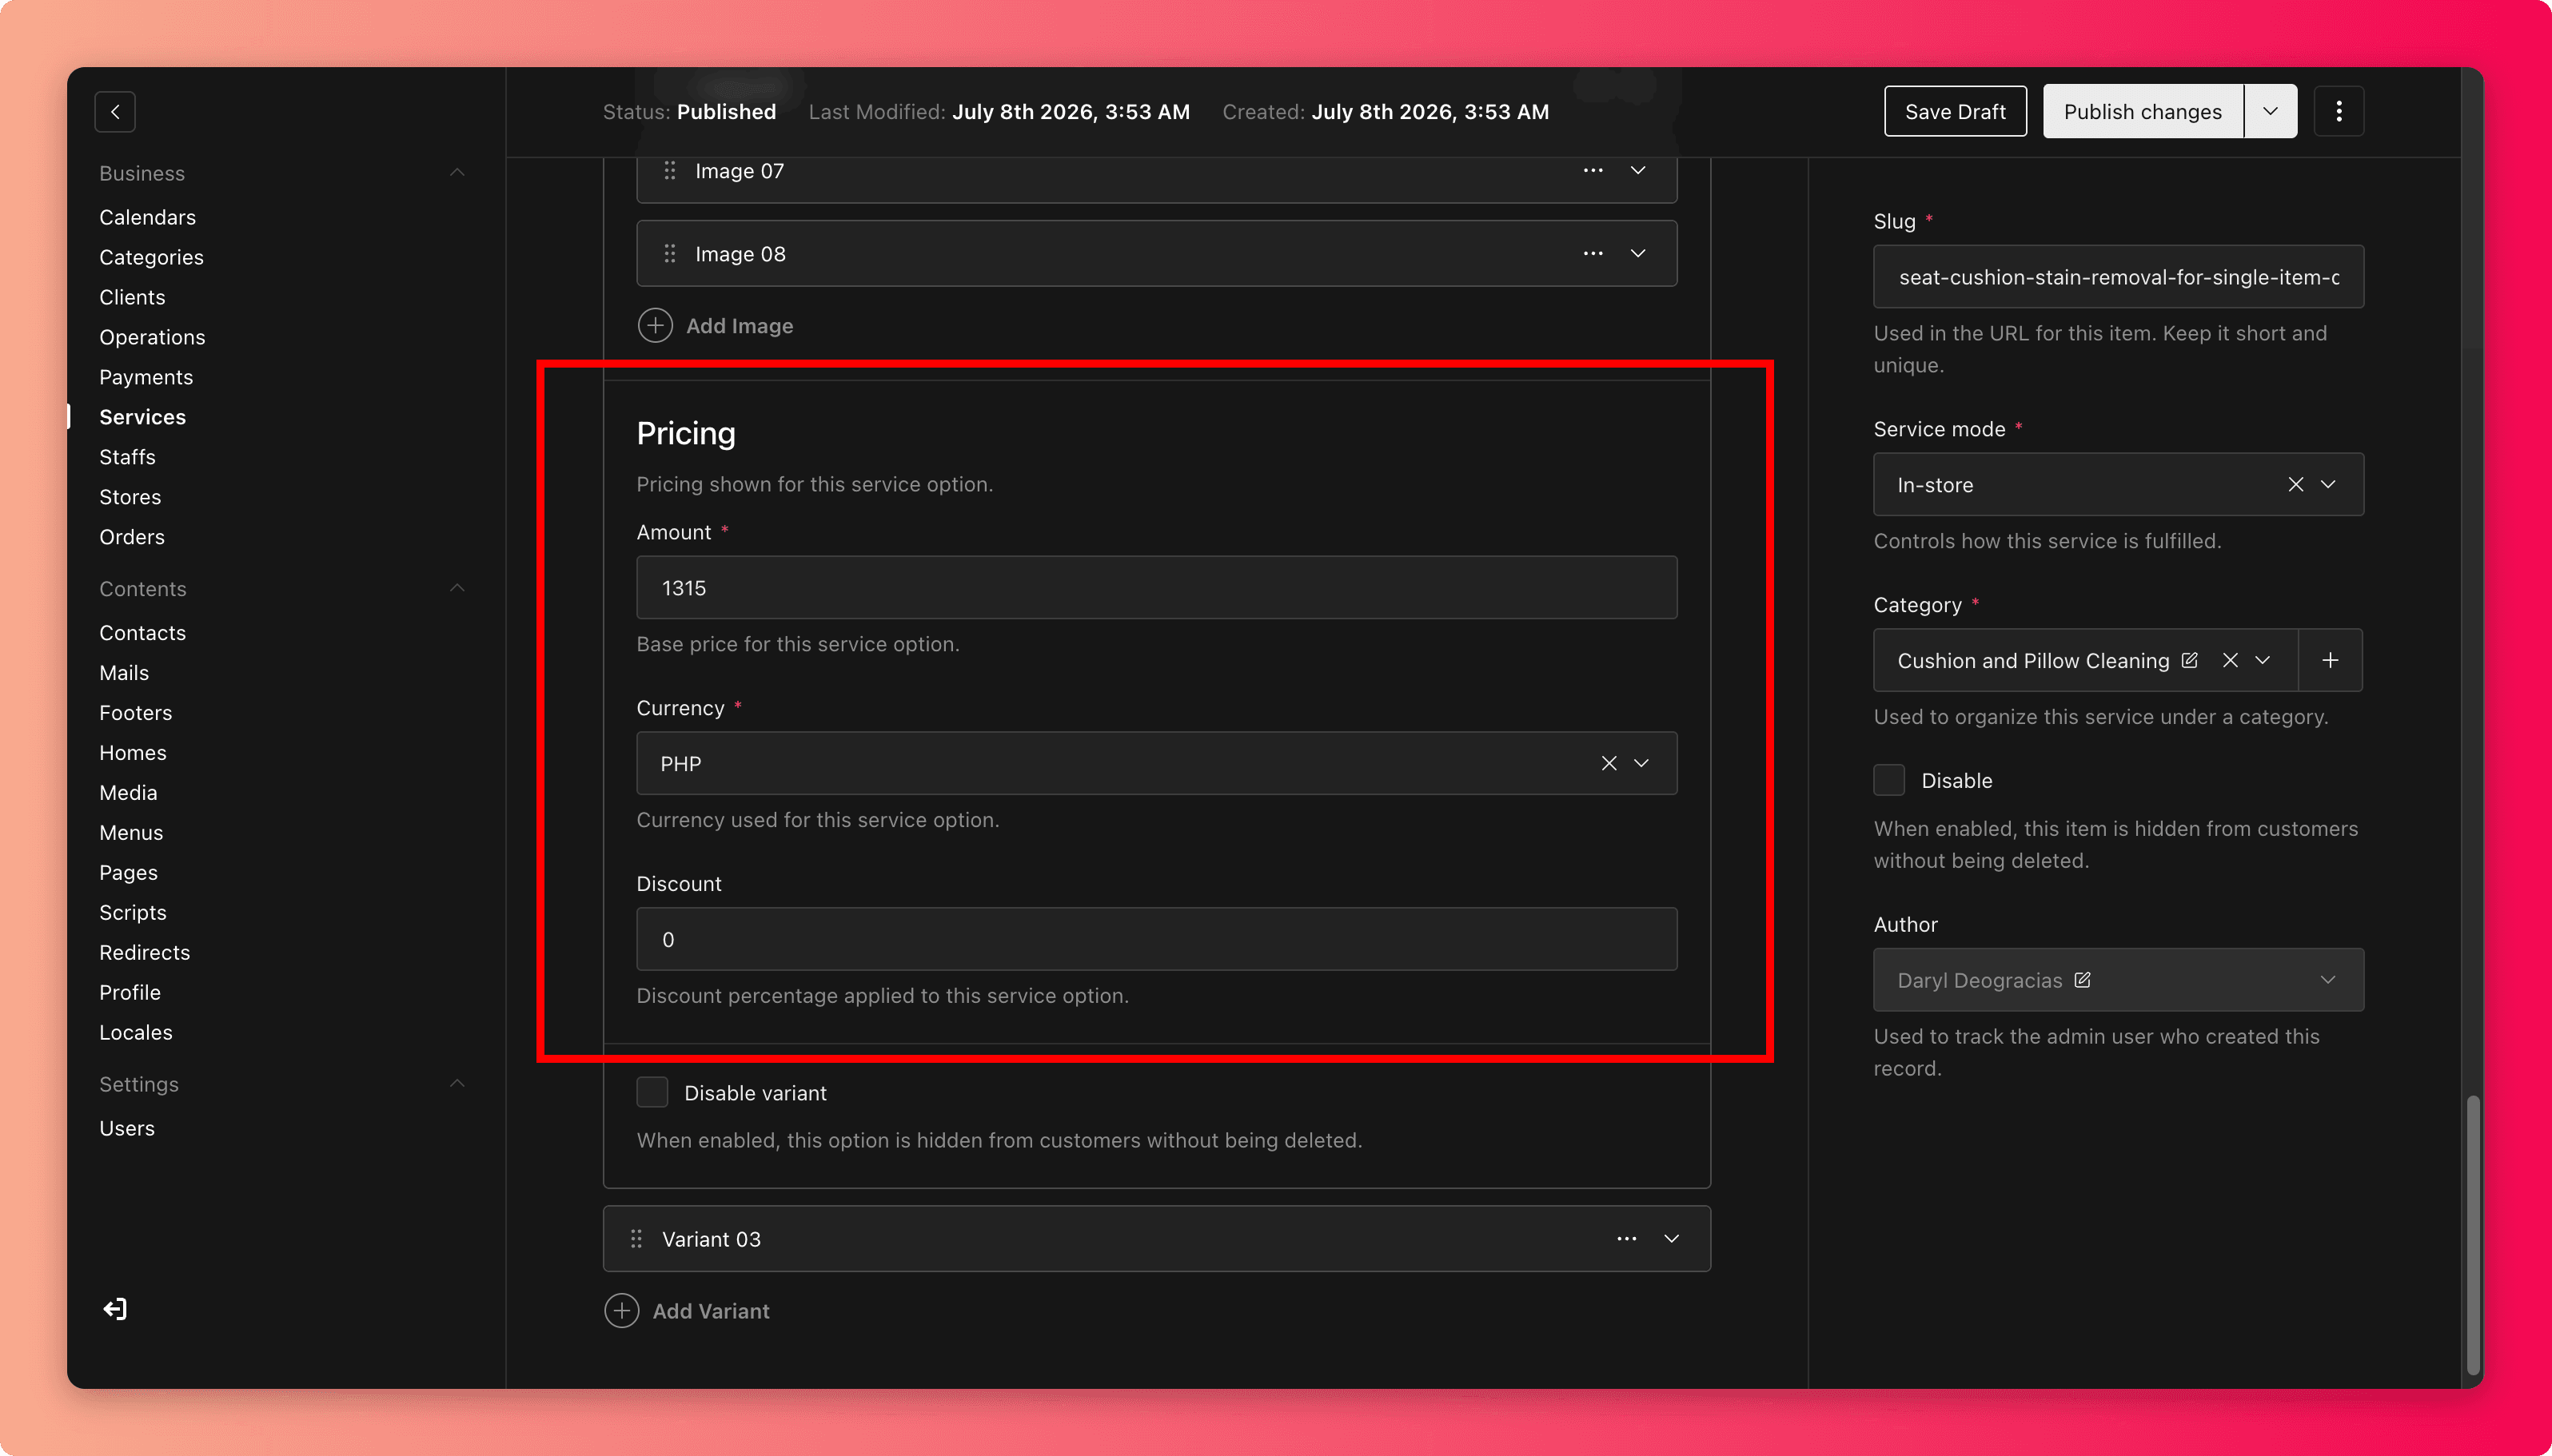Toggle the Disable variant checkbox

(652, 1093)
